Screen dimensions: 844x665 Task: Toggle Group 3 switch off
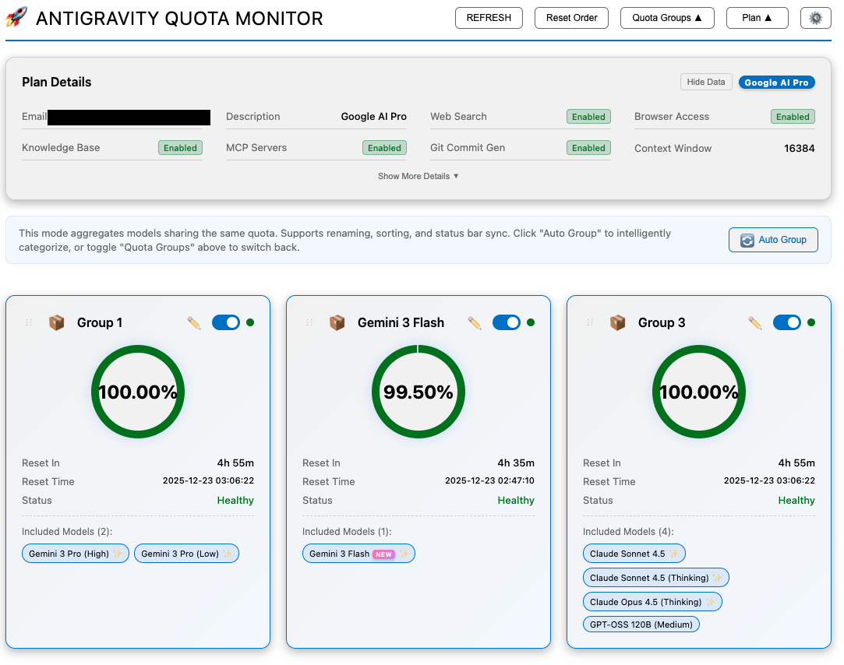pyautogui.click(x=786, y=322)
